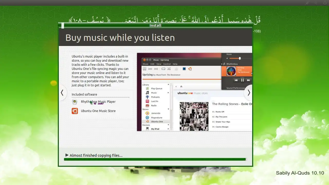Click the low-volume speaker icon
Screen dimensions: 329x185
(x=227, y=58)
